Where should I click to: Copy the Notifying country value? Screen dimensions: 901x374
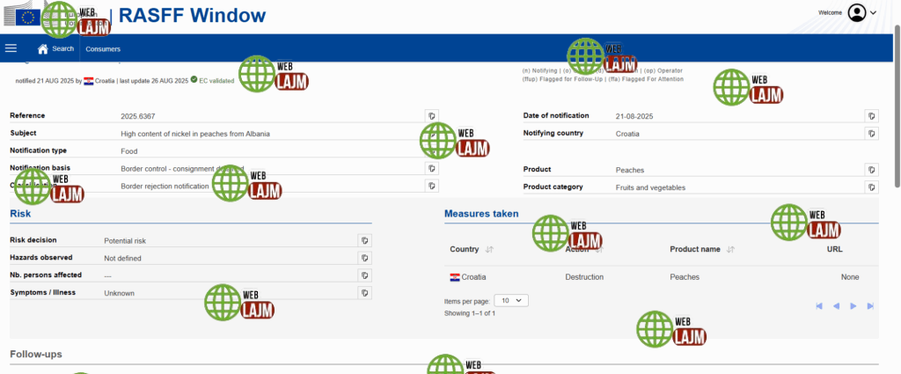tap(871, 134)
